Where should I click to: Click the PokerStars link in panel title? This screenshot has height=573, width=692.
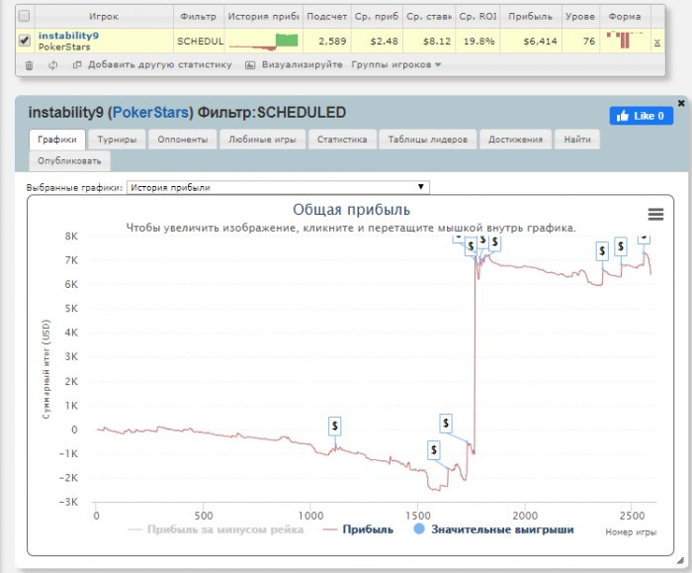tap(150, 112)
